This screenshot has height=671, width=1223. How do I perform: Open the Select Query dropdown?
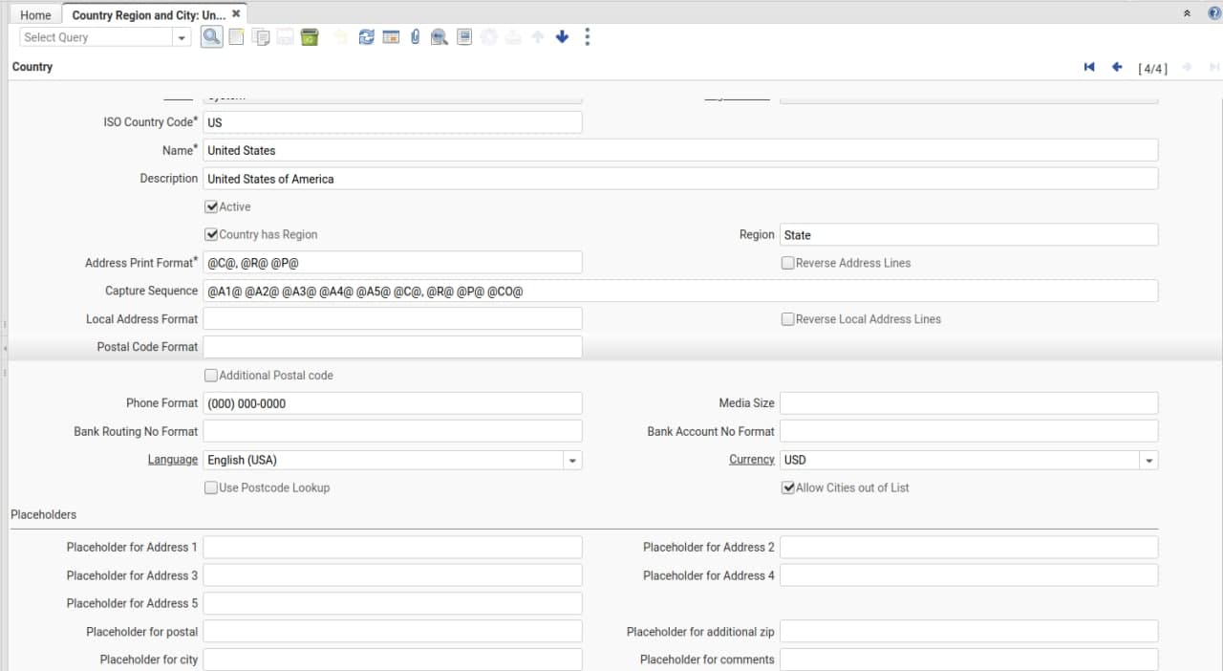(x=182, y=37)
